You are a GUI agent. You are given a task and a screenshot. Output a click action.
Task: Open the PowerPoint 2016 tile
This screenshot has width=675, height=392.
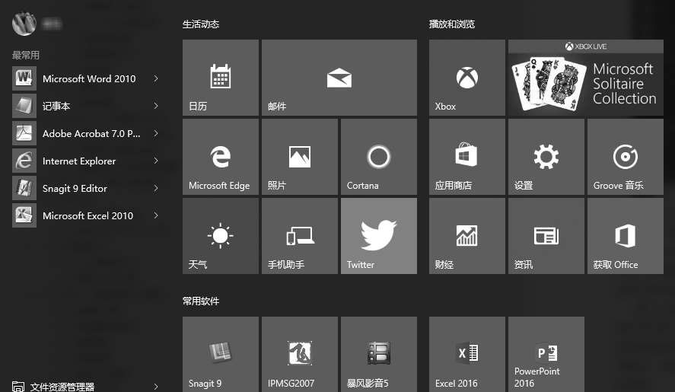546,355
